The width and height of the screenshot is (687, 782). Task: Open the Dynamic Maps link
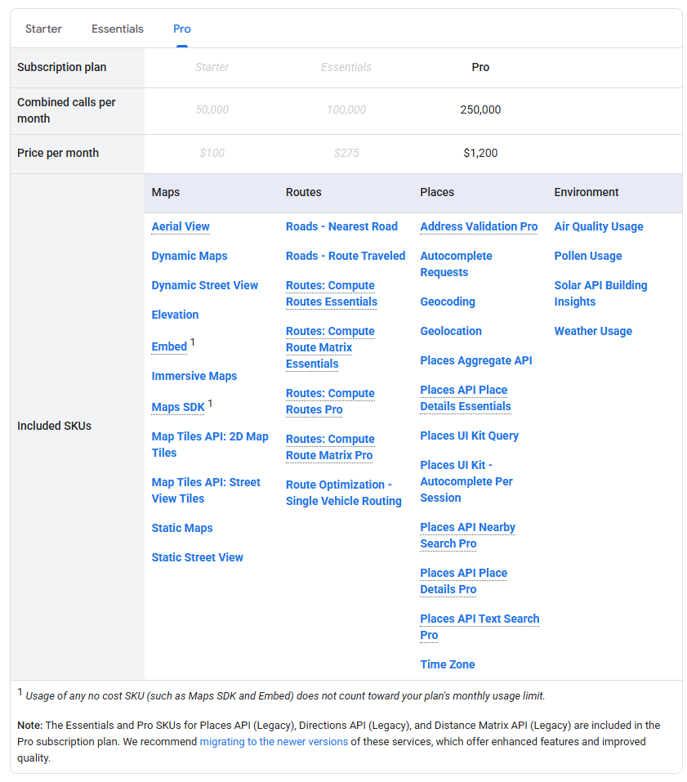[x=189, y=256]
